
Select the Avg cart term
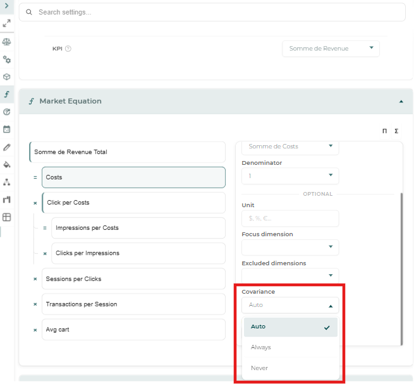tap(133, 330)
